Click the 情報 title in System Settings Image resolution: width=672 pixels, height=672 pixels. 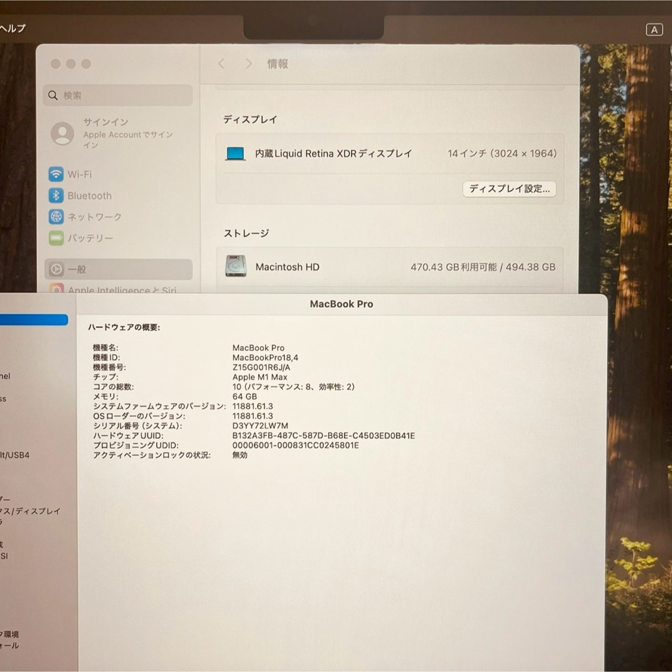(x=278, y=64)
